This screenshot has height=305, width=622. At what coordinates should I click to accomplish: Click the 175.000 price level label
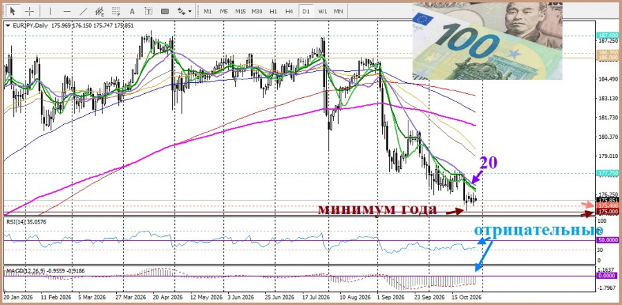(607, 212)
